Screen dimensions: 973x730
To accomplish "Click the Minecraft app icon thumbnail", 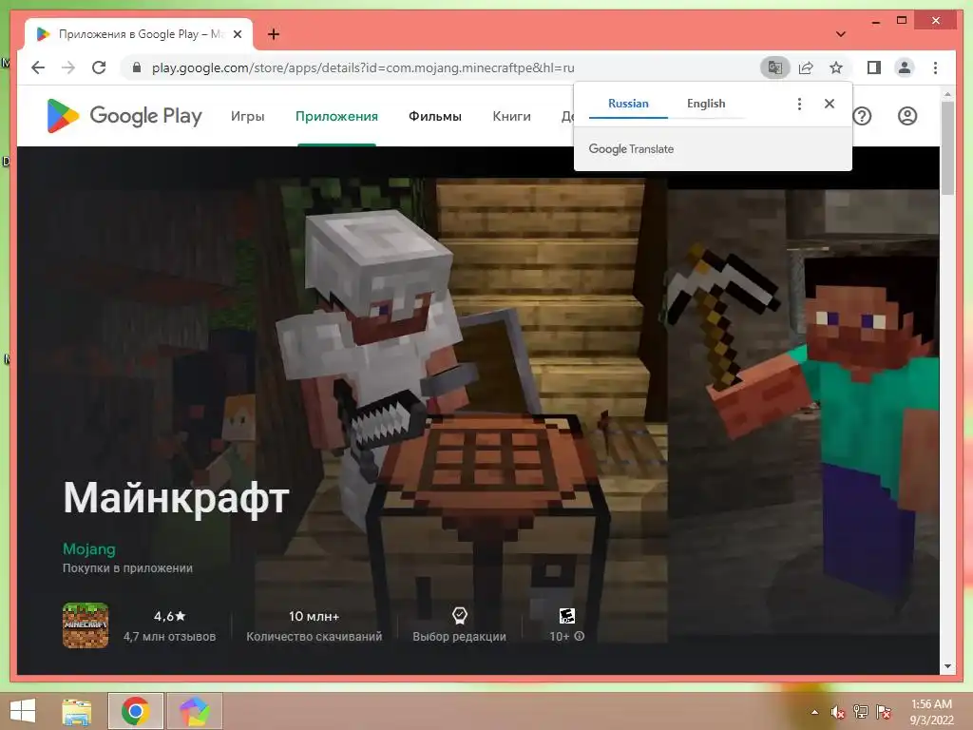I will tap(86, 625).
